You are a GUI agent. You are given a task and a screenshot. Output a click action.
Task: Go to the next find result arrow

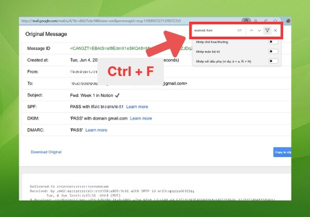259,30
